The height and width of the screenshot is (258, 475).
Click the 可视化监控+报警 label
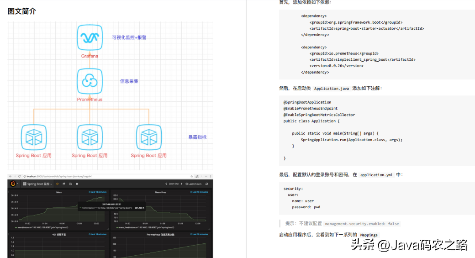(129, 37)
